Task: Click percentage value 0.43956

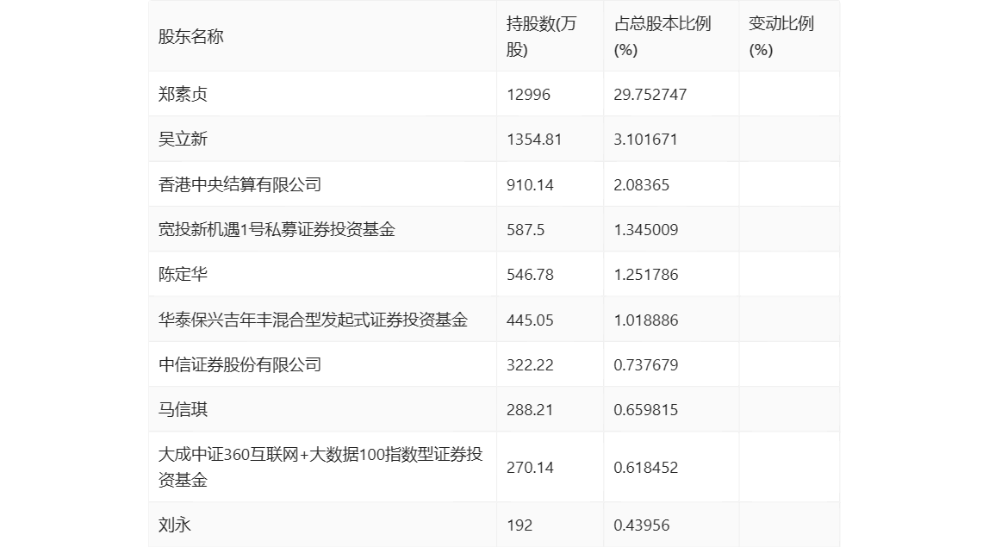Action: coord(642,525)
